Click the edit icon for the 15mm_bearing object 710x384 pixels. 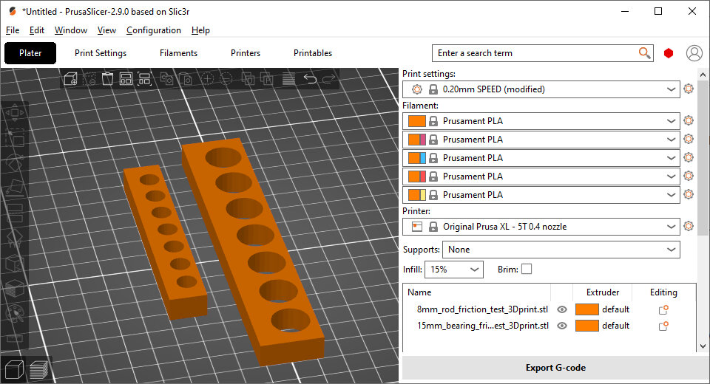coord(663,326)
